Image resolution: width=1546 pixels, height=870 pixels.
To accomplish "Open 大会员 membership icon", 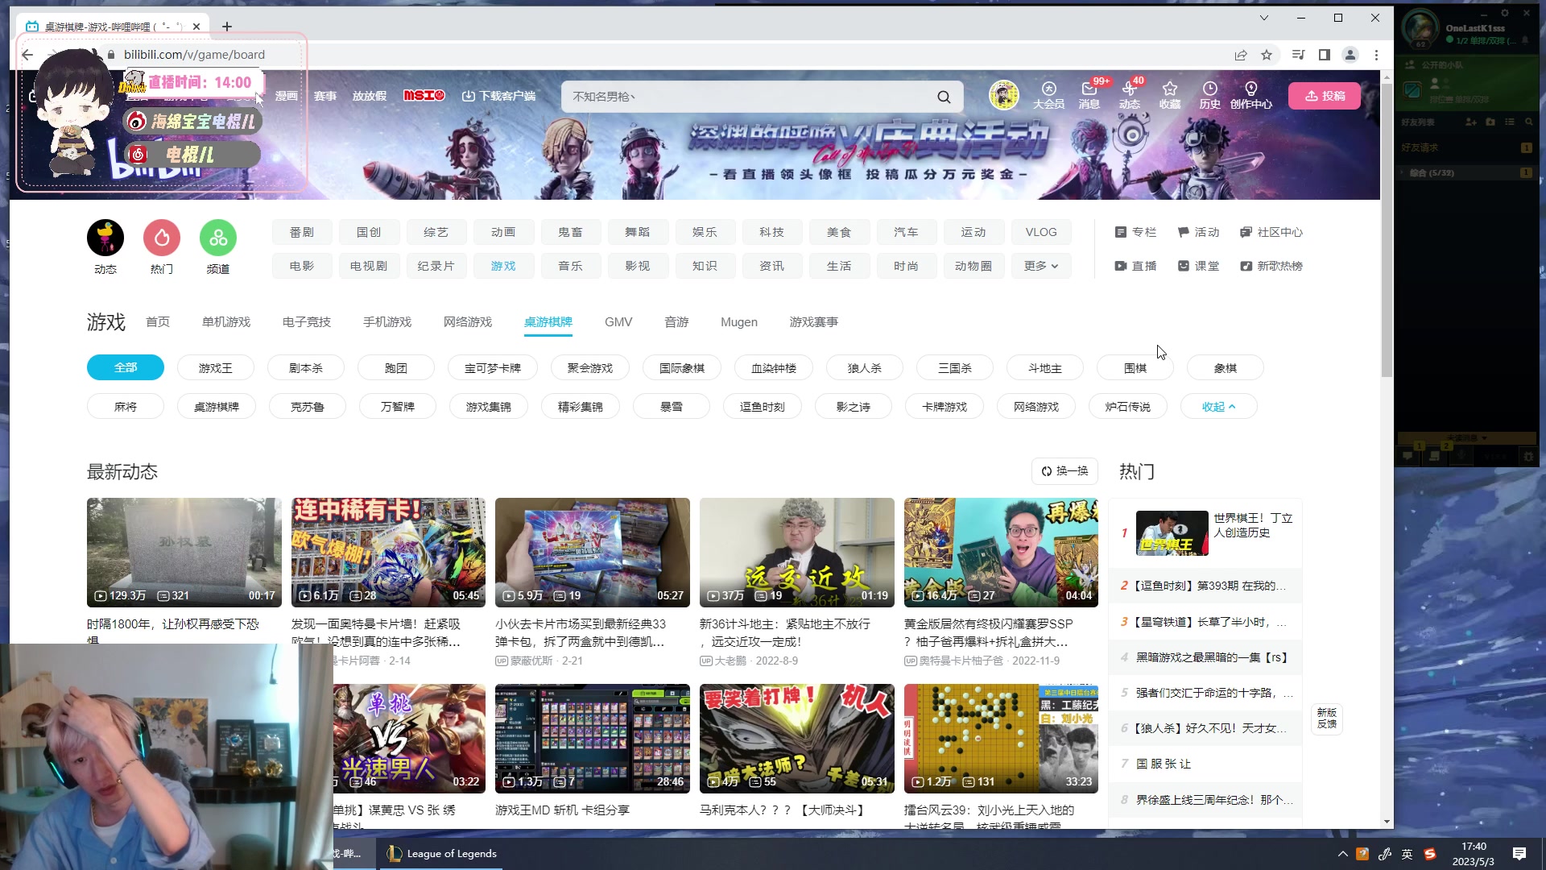I will click(1048, 95).
